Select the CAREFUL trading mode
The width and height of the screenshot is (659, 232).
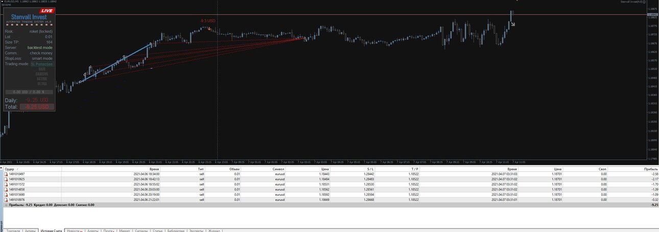coord(42,74)
